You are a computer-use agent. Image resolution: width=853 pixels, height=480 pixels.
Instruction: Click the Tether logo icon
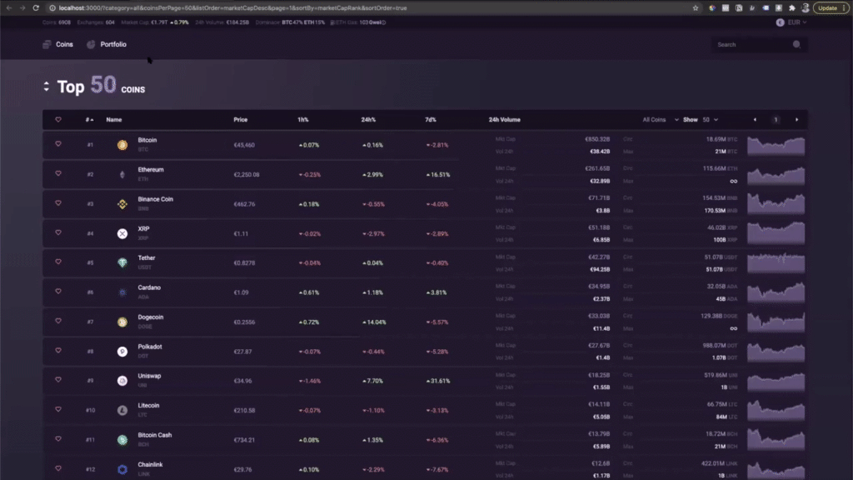(122, 262)
